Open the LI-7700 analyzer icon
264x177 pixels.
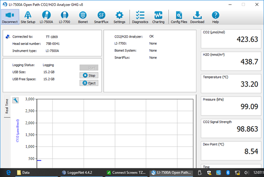65,17
